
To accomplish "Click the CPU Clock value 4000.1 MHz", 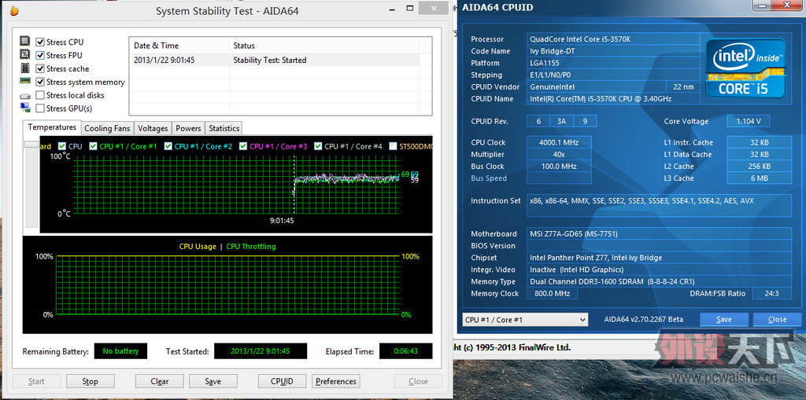I will (560, 142).
